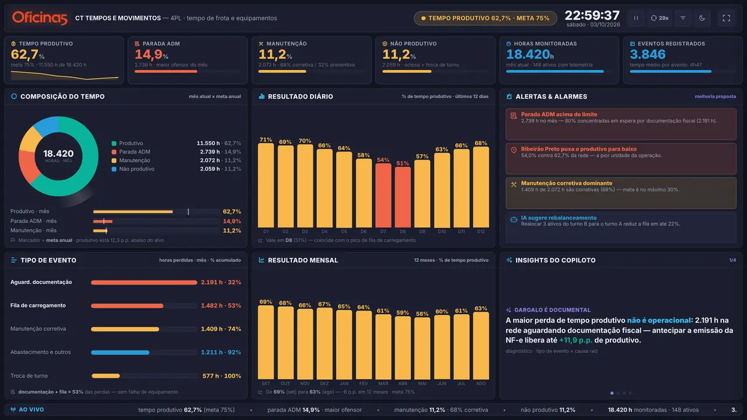The height and width of the screenshot is (420, 747).
Task: Click the icon on Eventos Registrados card
Action: tap(633, 44)
